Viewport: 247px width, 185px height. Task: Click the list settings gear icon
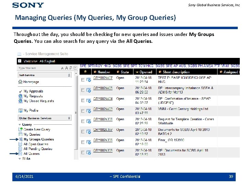85,72
